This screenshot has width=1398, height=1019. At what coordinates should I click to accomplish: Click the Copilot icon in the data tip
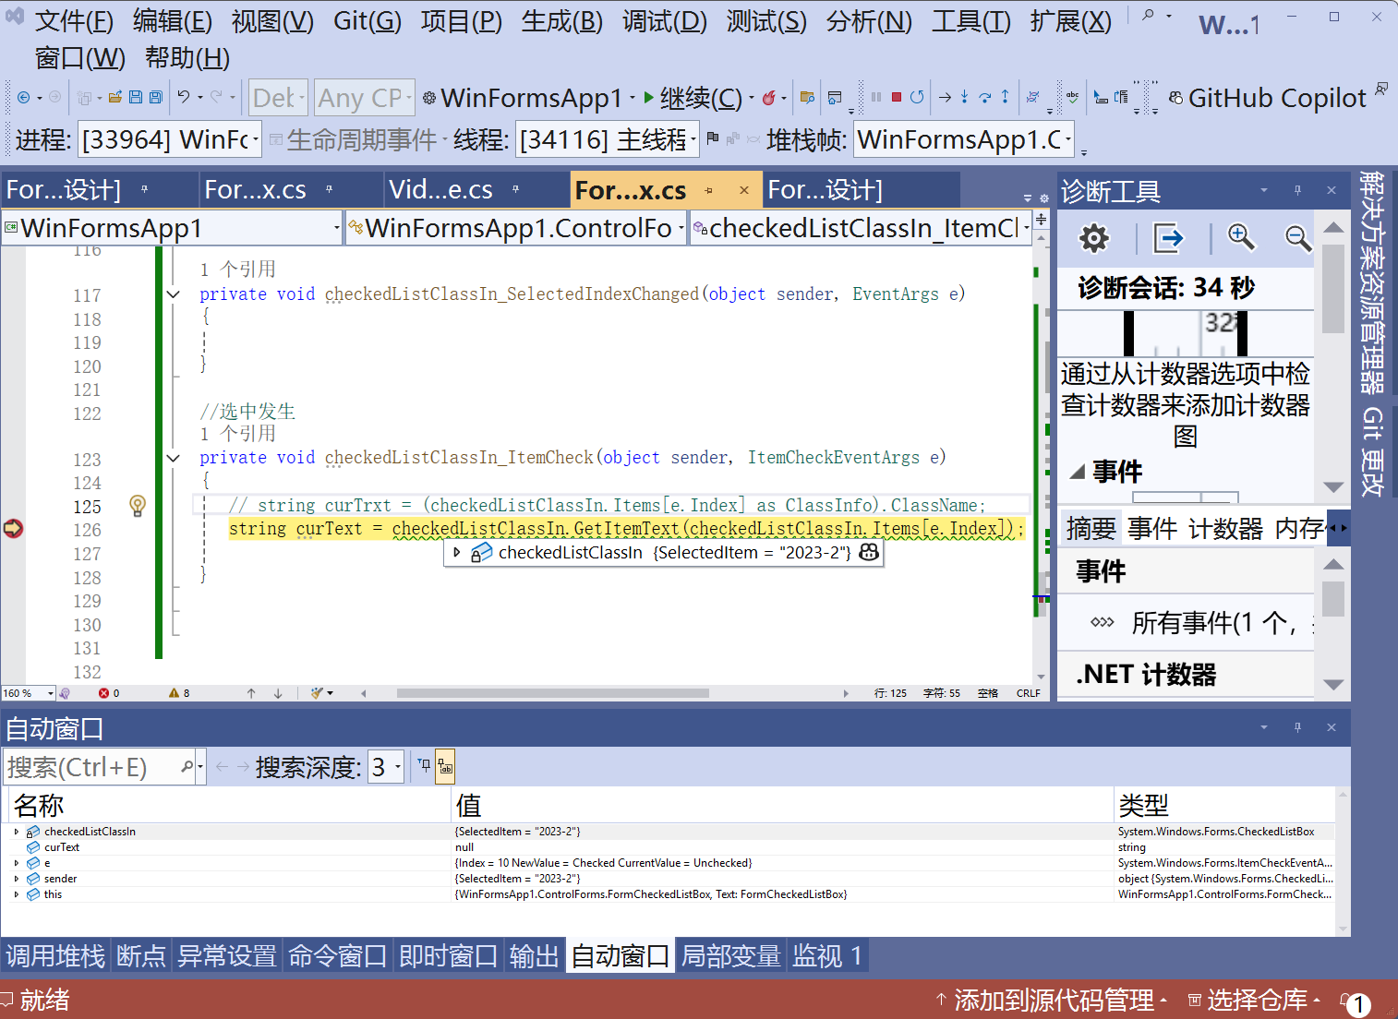(x=869, y=552)
